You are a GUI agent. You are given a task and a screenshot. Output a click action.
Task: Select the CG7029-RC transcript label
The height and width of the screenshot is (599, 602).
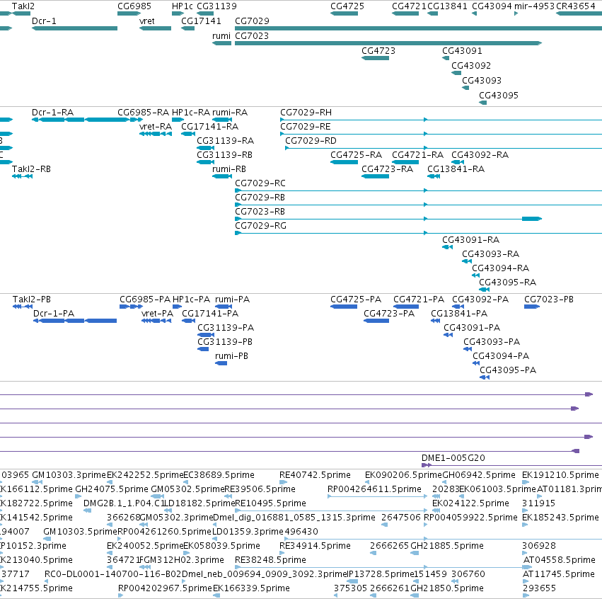tap(260, 183)
